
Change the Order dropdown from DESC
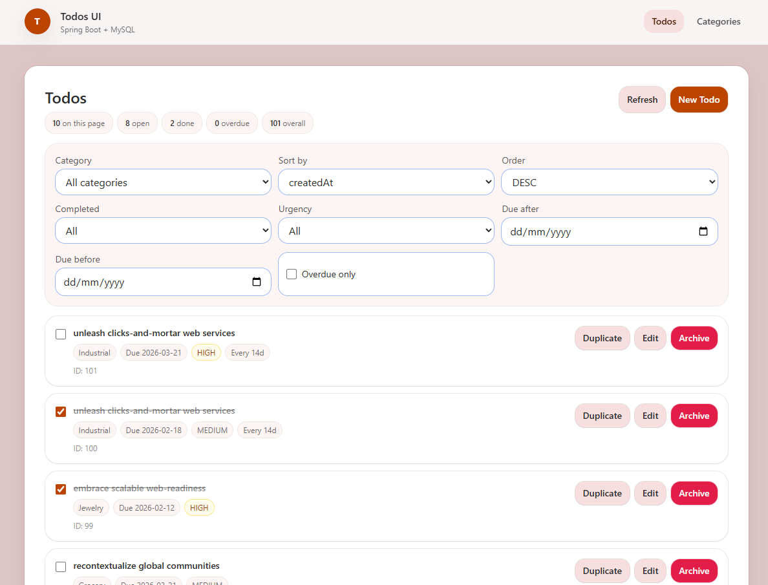(x=610, y=182)
